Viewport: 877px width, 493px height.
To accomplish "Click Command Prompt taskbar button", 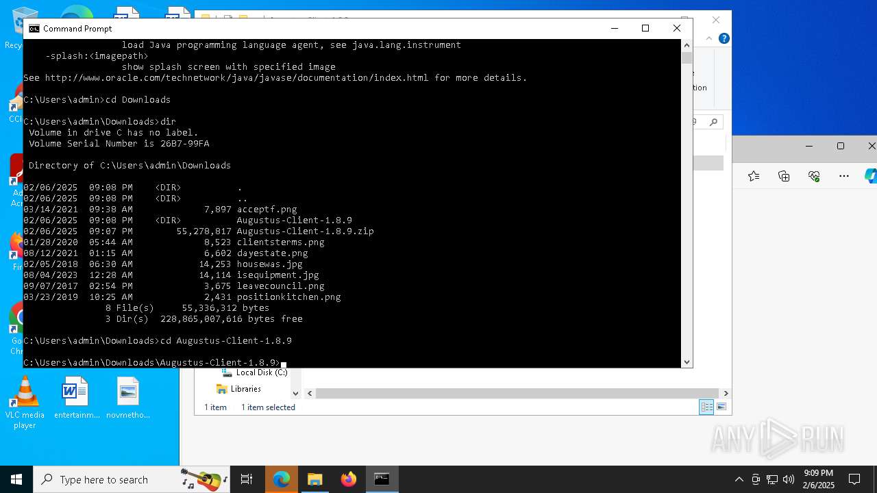I will pos(382,479).
